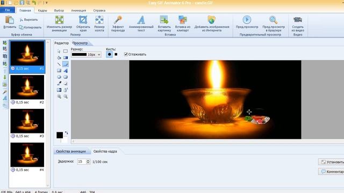Click the Задержка value input field
Image resolution: width=344 pixels, height=193 pixels.
(x=82, y=161)
